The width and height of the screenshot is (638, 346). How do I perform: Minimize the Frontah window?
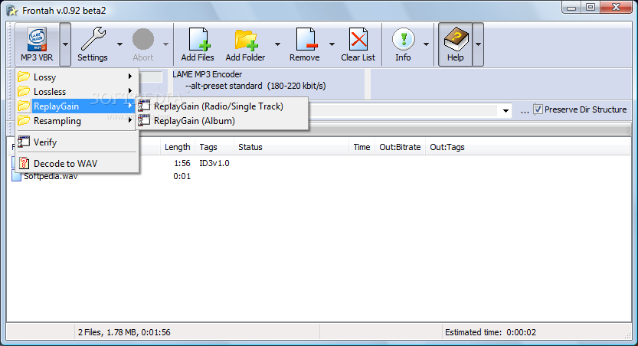571,8
